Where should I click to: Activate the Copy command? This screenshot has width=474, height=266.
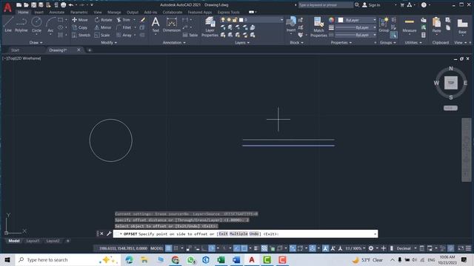coord(80,27)
